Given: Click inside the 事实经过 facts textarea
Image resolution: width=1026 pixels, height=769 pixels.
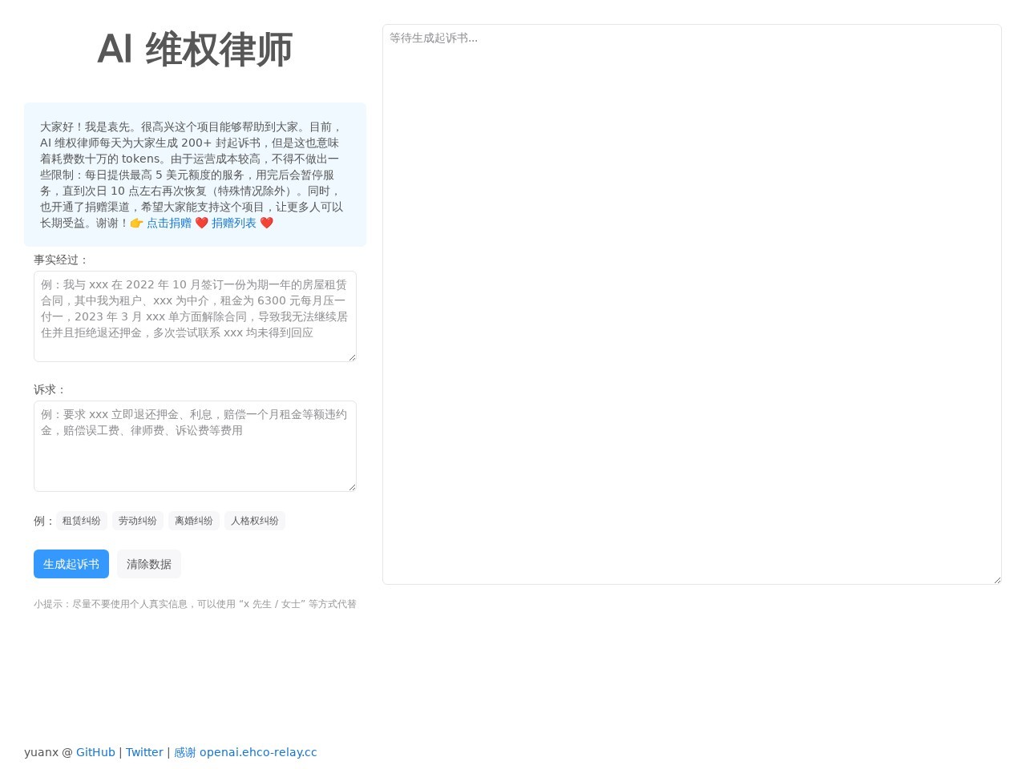Looking at the screenshot, I should [x=195, y=315].
